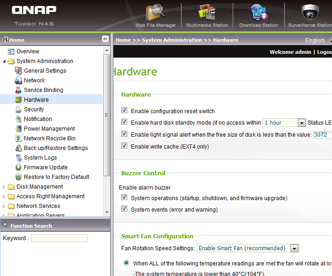This screenshot has height=276, width=332.
Task: Click System Administration in the breadcrumb
Action: tap(172, 40)
